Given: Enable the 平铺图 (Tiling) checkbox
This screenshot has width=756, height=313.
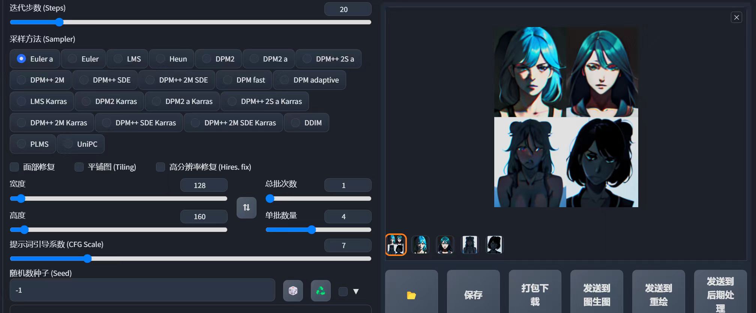Looking at the screenshot, I should pyautogui.click(x=79, y=167).
